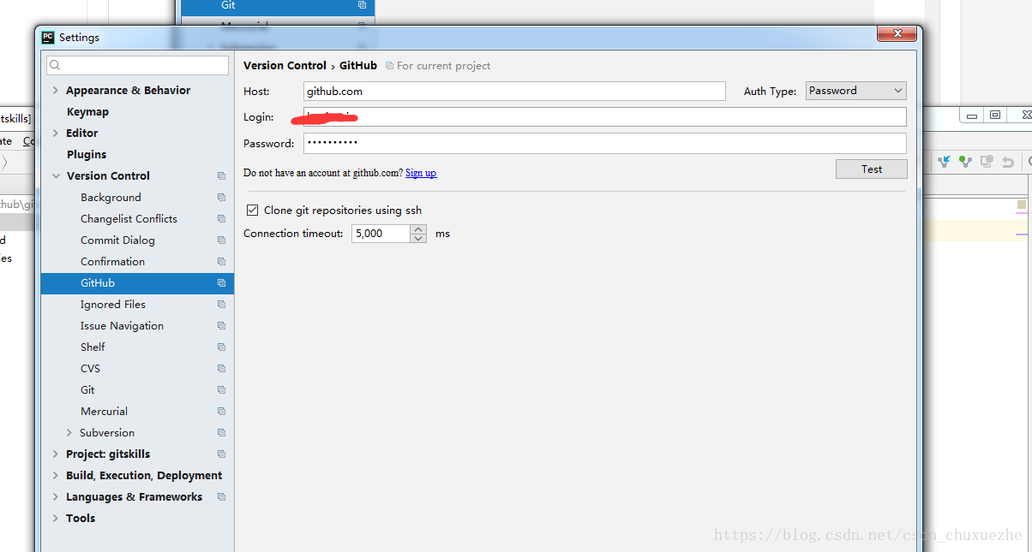The height and width of the screenshot is (552, 1032).
Task: Click the Settings search box
Action: click(137, 66)
